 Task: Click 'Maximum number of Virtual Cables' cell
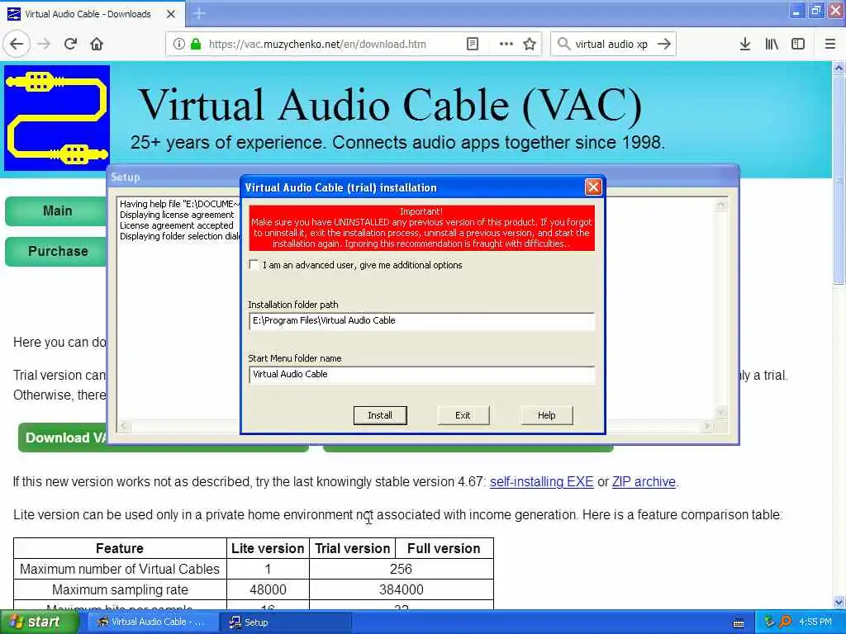[120, 569]
